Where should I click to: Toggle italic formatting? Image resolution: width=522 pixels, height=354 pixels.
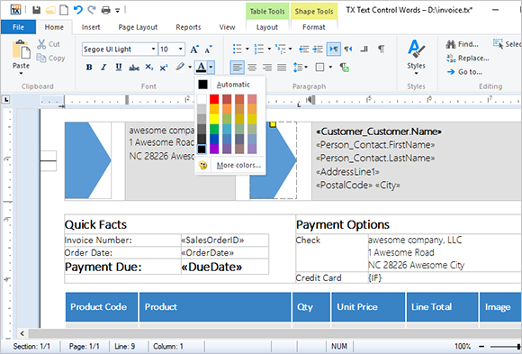103,68
